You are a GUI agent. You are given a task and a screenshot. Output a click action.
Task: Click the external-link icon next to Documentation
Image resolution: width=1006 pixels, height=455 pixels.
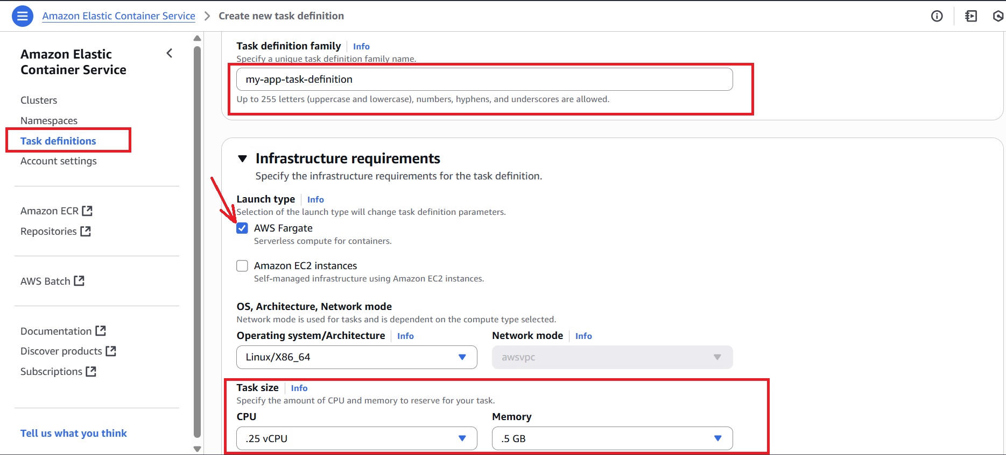point(101,331)
